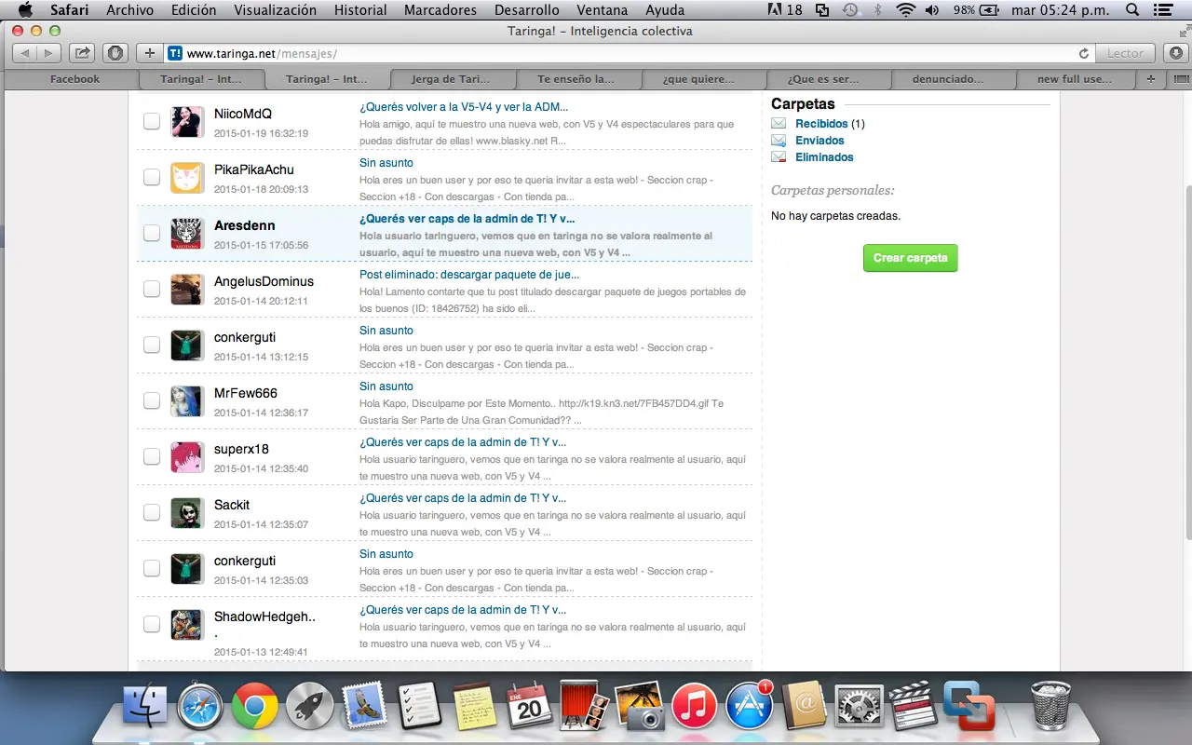This screenshot has height=745, width=1192.
Task: Switch to the 'new full use...' tab
Action: click(1075, 79)
